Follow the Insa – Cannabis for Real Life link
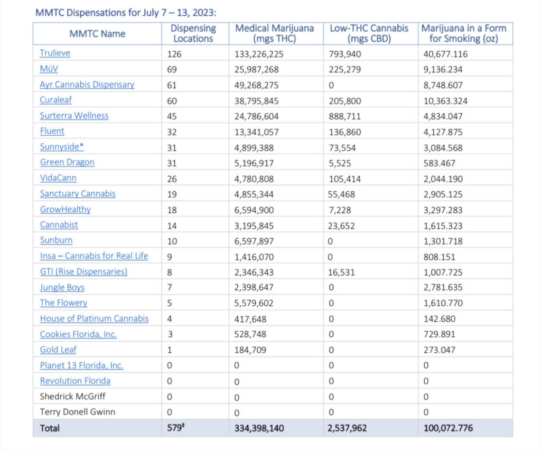This screenshot has width=541, height=451. click(x=94, y=256)
